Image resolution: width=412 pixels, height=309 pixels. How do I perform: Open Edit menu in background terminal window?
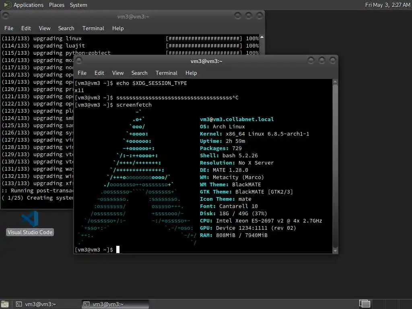coord(26,29)
